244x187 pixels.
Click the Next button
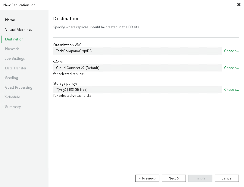174,178
